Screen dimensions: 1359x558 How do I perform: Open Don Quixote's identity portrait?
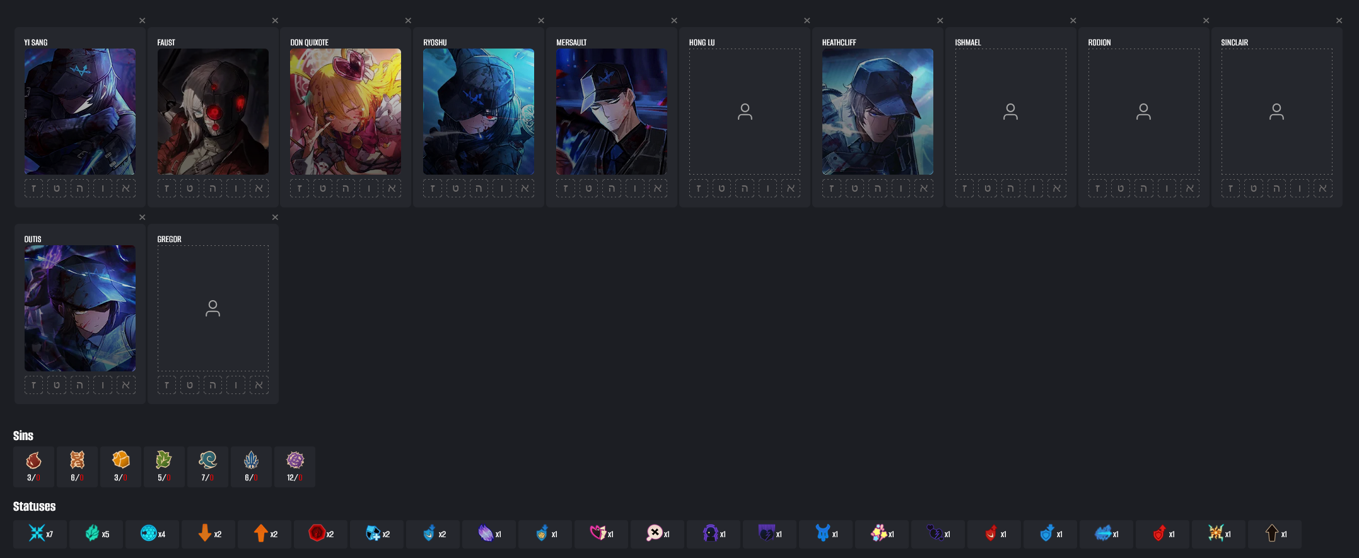(x=346, y=112)
